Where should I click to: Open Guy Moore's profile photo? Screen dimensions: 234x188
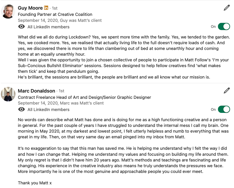[8, 11]
